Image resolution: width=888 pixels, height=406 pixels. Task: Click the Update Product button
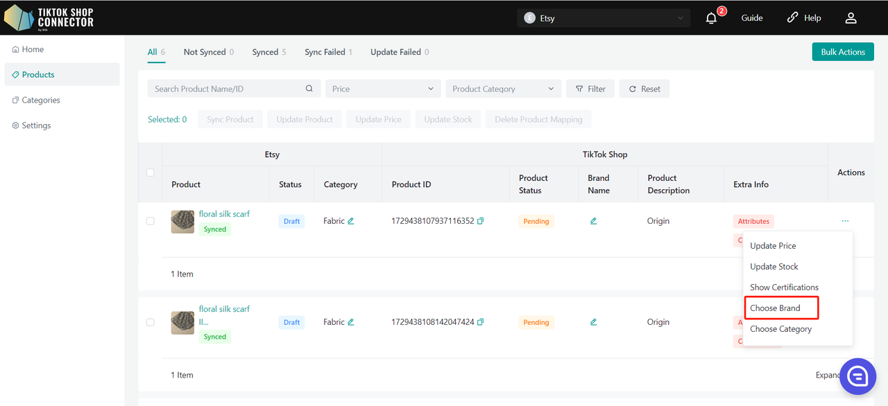[x=305, y=119]
